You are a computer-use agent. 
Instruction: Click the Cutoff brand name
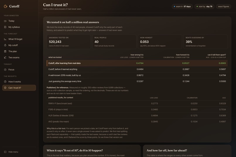point(14,6)
